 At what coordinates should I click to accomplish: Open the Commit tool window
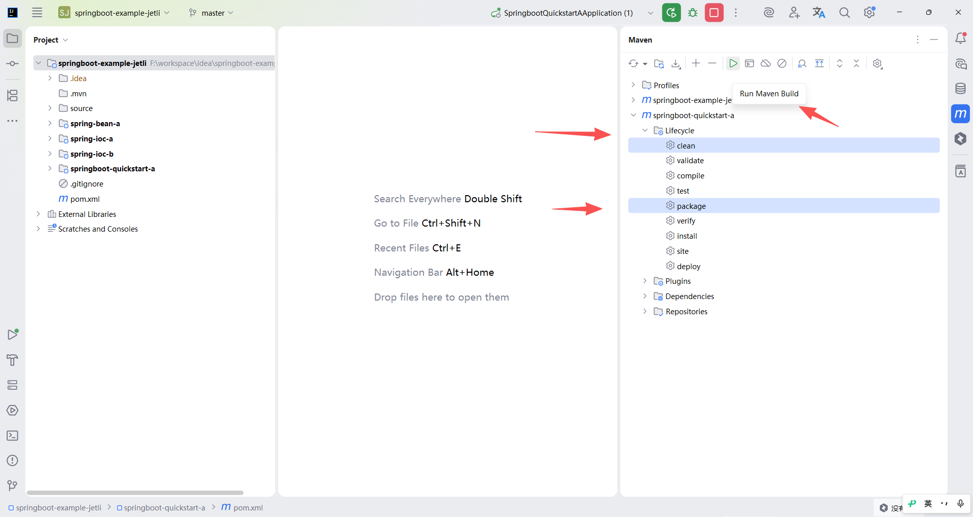pyautogui.click(x=13, y=64)
